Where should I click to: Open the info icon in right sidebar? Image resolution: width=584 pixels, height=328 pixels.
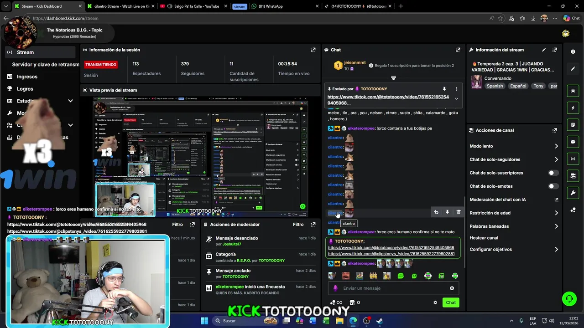point(573,51)
